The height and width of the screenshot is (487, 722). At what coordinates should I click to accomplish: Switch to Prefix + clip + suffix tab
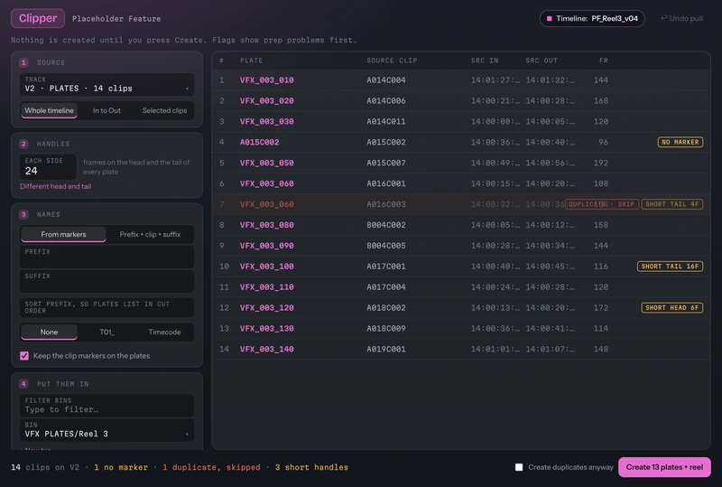[x=150, y=234]
